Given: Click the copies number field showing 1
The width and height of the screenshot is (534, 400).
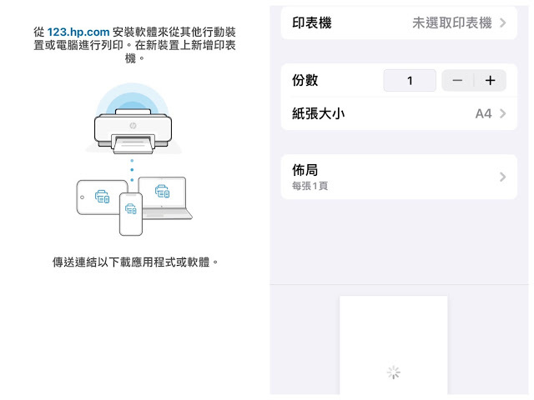Looking at the screenshot, I should tap(410, 80).
